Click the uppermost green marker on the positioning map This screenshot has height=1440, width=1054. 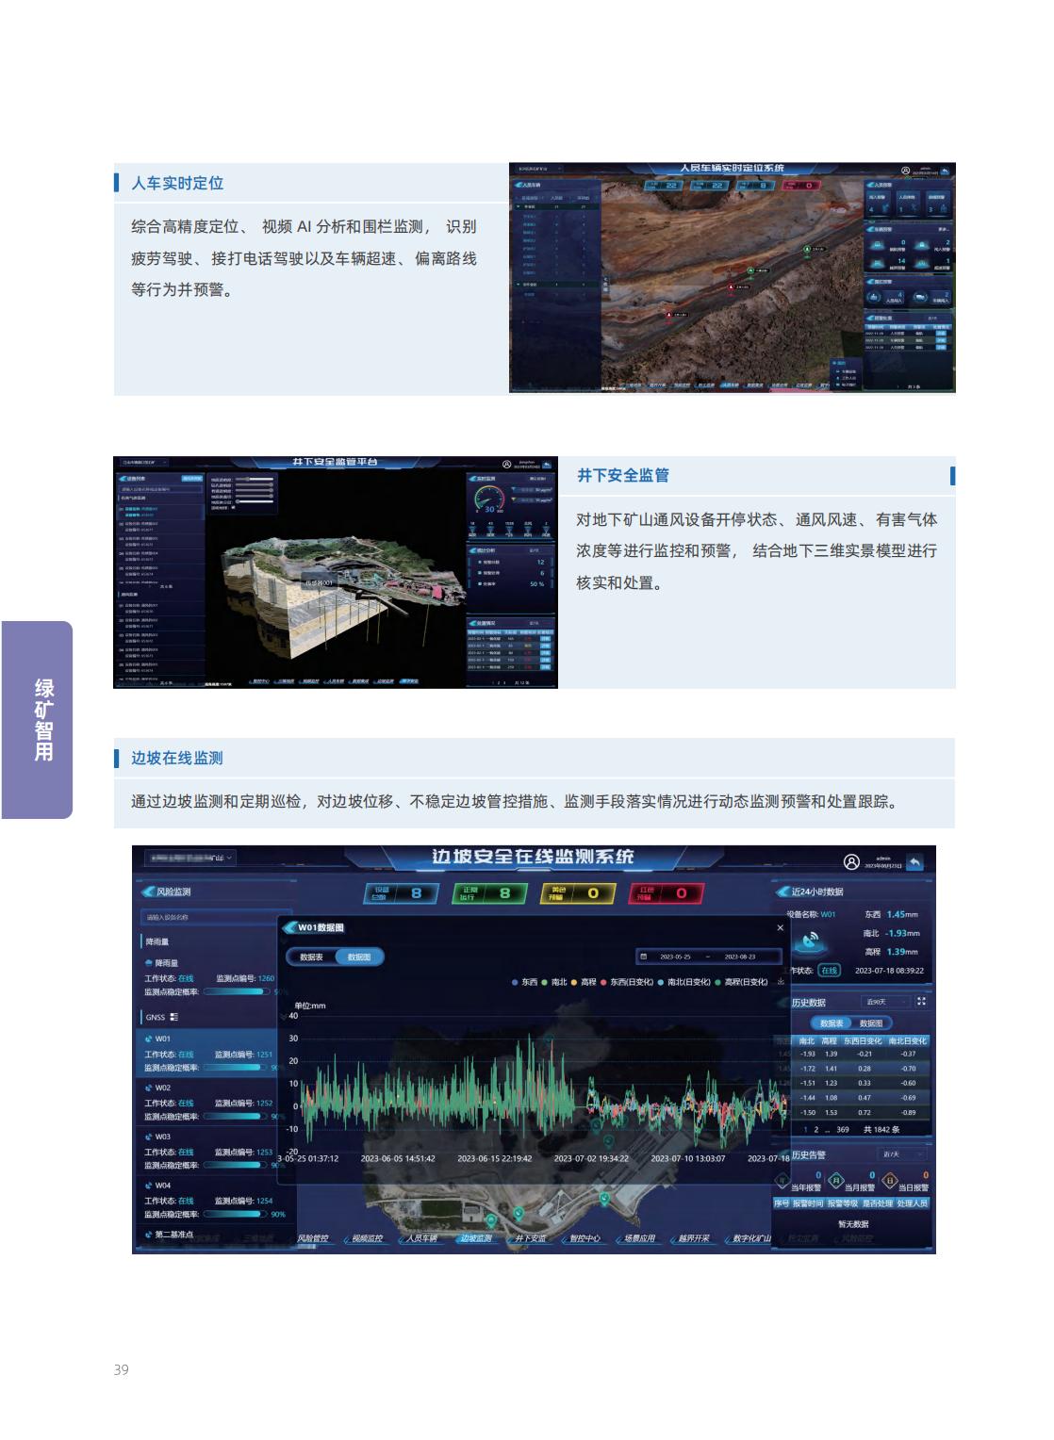point(807,249)
